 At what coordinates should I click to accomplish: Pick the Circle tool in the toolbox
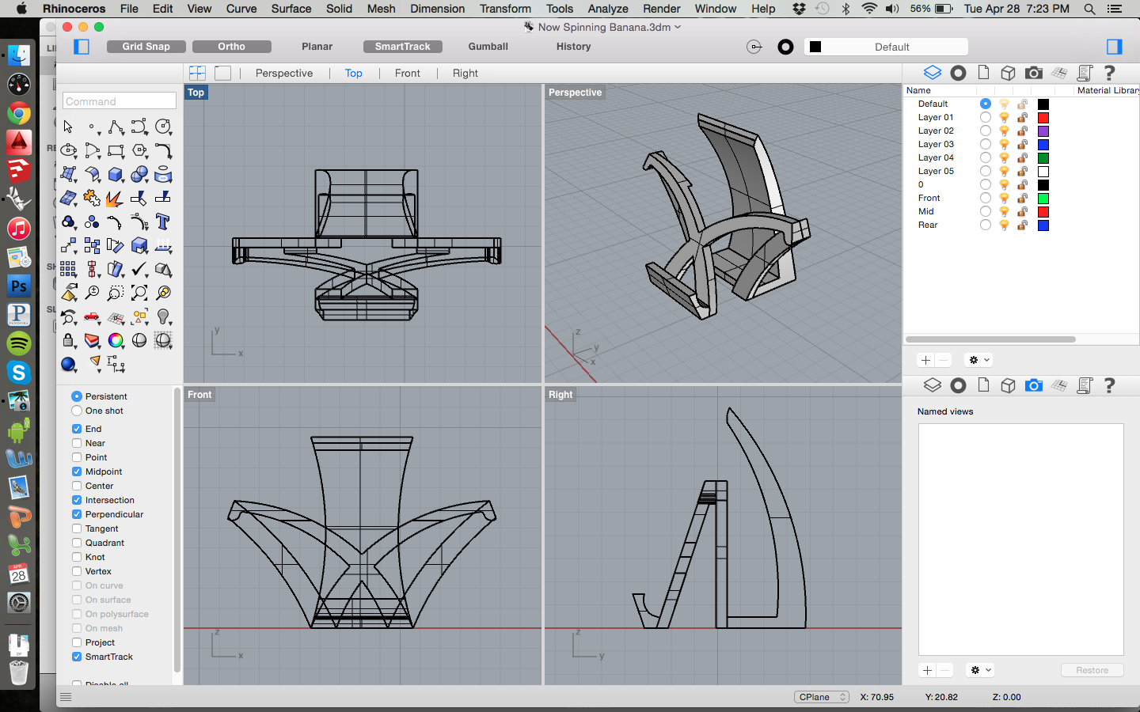(163, 127)
